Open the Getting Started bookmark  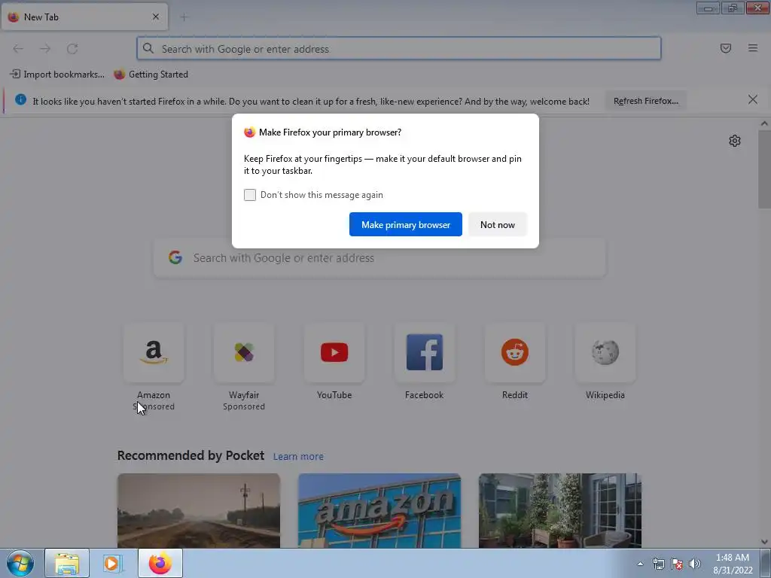tap(151, 75)
